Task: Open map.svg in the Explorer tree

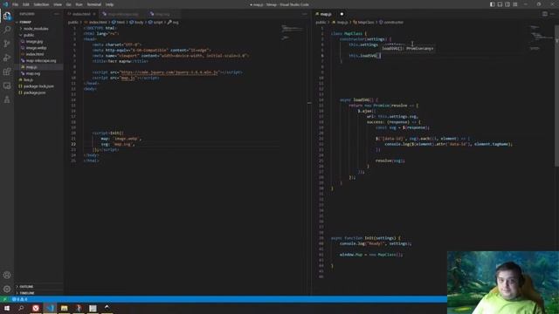Action: click(33, 73)
